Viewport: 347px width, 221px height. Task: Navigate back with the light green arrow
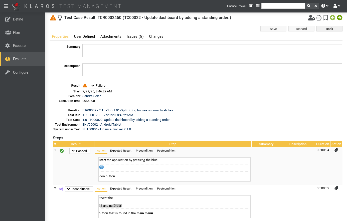[332, 18]
